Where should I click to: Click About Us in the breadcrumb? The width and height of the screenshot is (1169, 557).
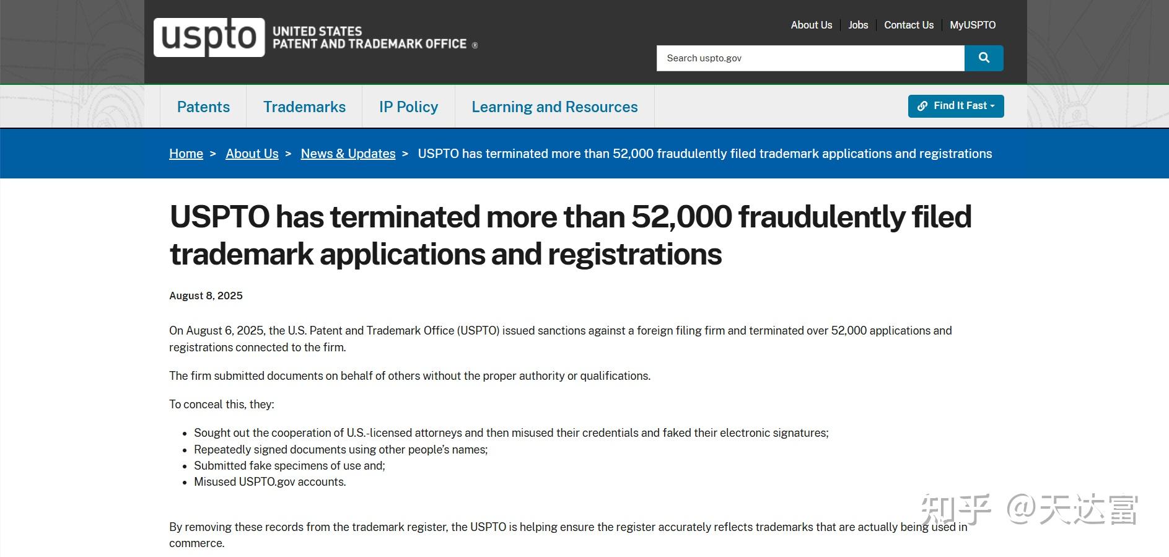252,154
